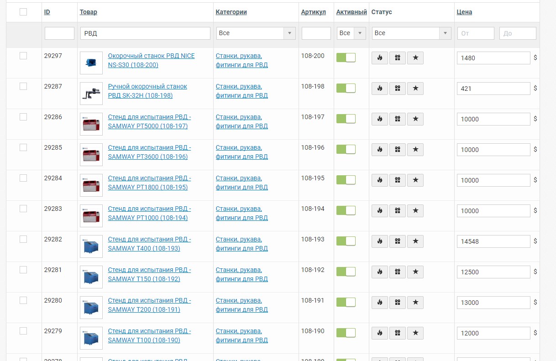Click the gift icon for SAMWAY PT1000
Screen dimensions: 556x361
pos(398,211)
